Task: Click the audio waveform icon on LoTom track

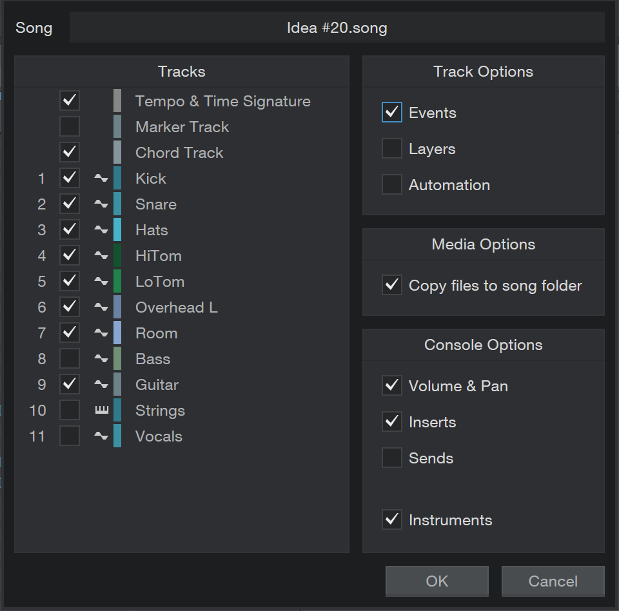Action: click(101, 282)
